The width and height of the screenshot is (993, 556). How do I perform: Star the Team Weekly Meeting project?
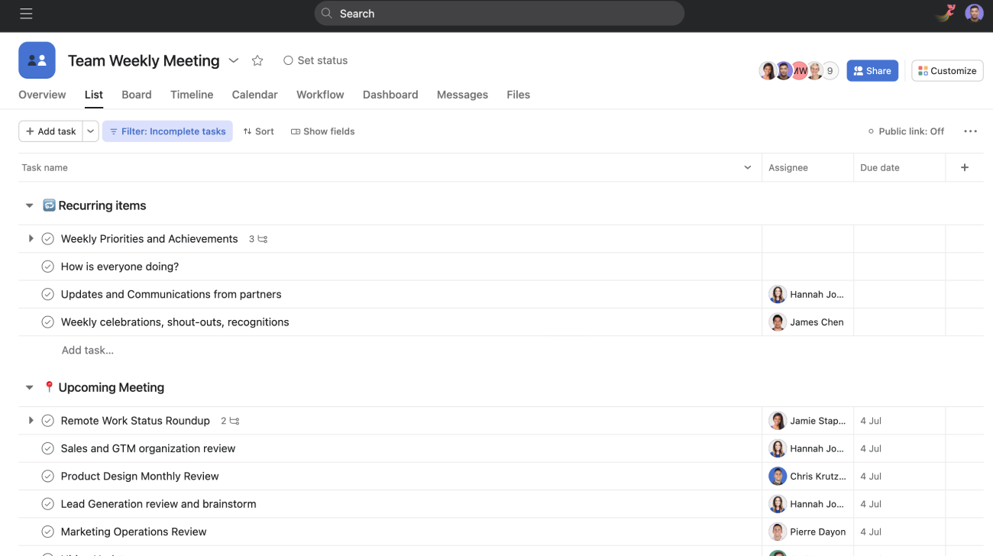tap(257, 60)
